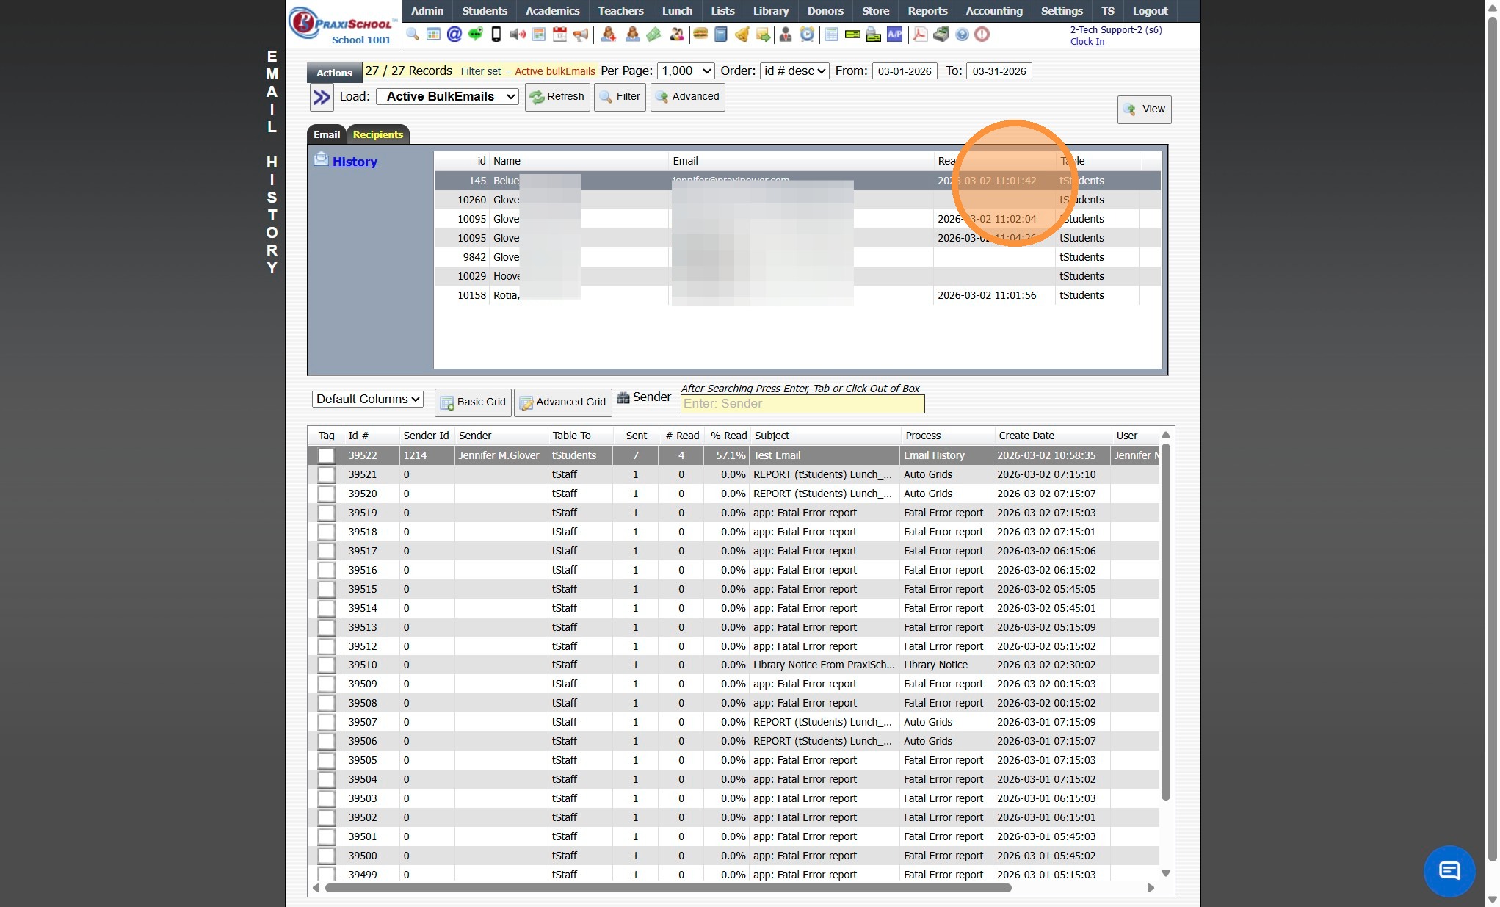Click the PDF document toolbar icon
1500x907 pixels.
click(x=919, y=35)
